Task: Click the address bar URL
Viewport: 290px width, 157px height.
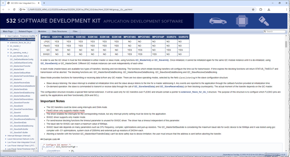Action: [x=80, y=9]
